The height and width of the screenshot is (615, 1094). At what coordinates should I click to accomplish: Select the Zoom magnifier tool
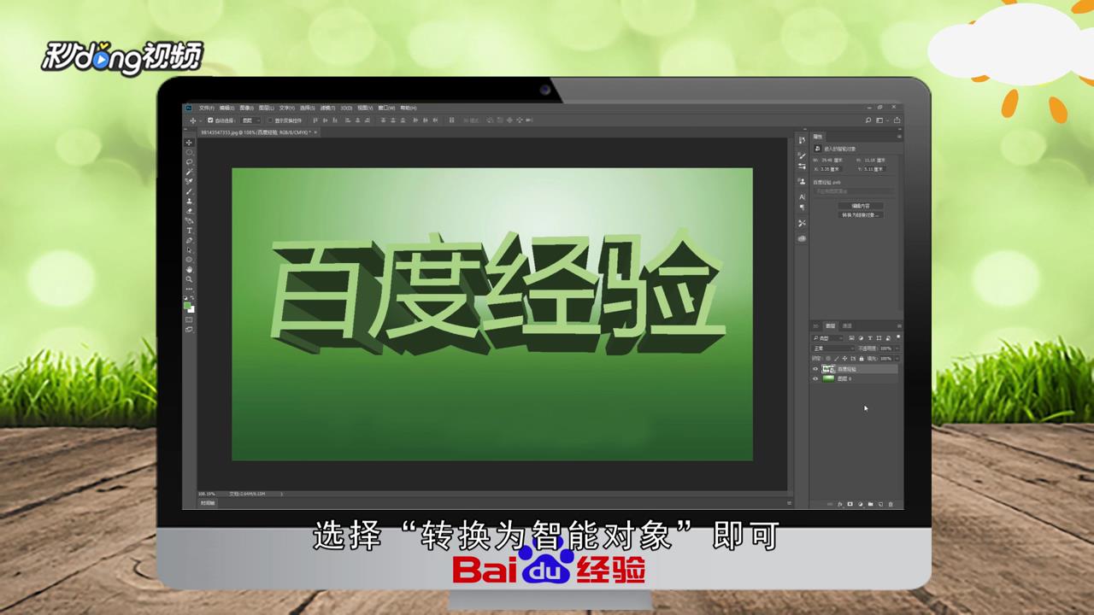189,279
